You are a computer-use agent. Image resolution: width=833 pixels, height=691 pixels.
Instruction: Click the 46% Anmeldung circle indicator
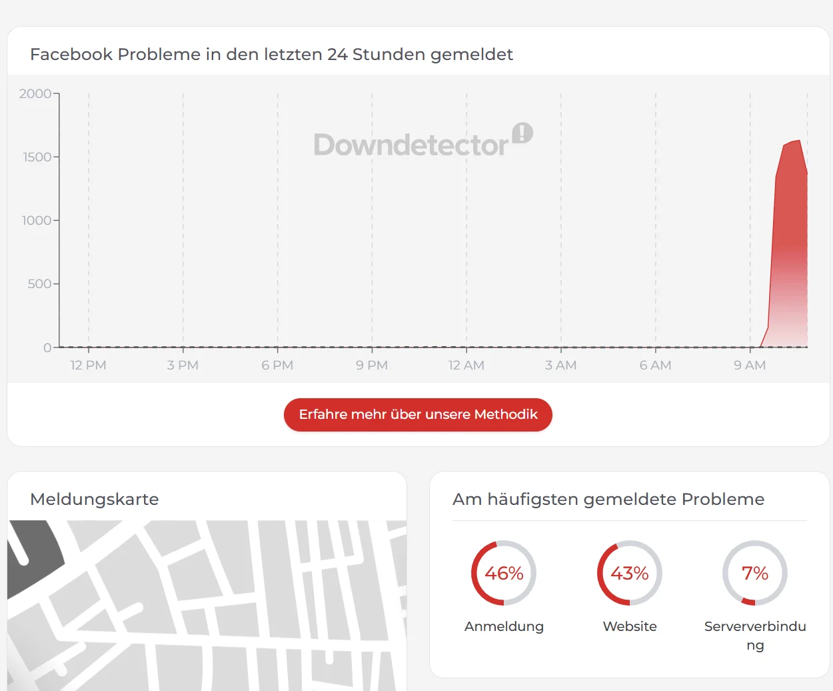(504, 573)
